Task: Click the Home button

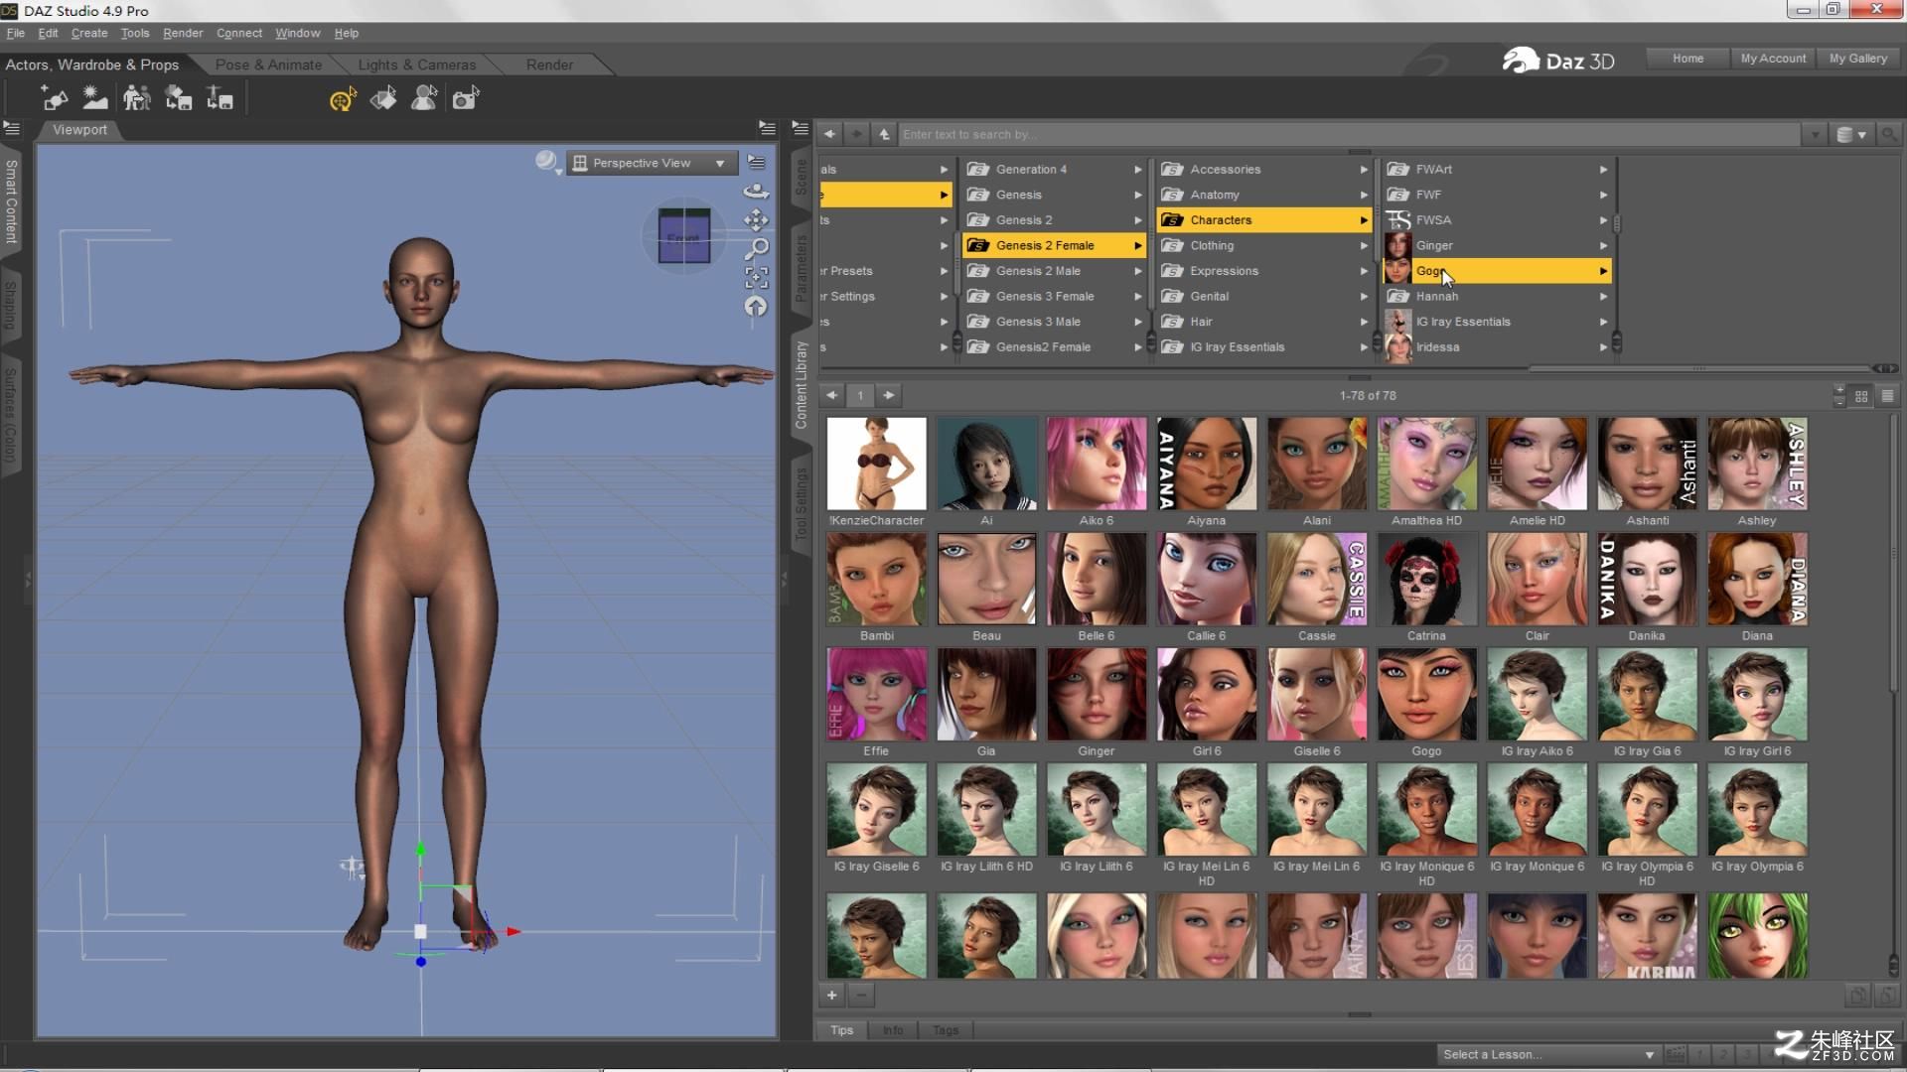Action: 1687,59
